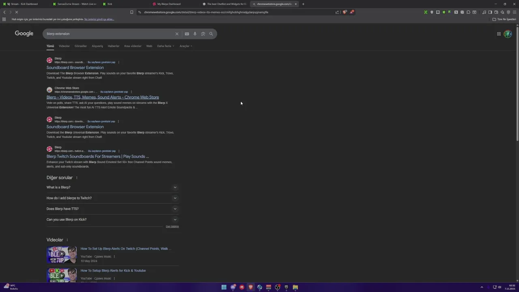Switch to the My Blerps Dashboard browser tab
Image resolution: width=519 pixels, height=292 pixels.
click(174, 4)
